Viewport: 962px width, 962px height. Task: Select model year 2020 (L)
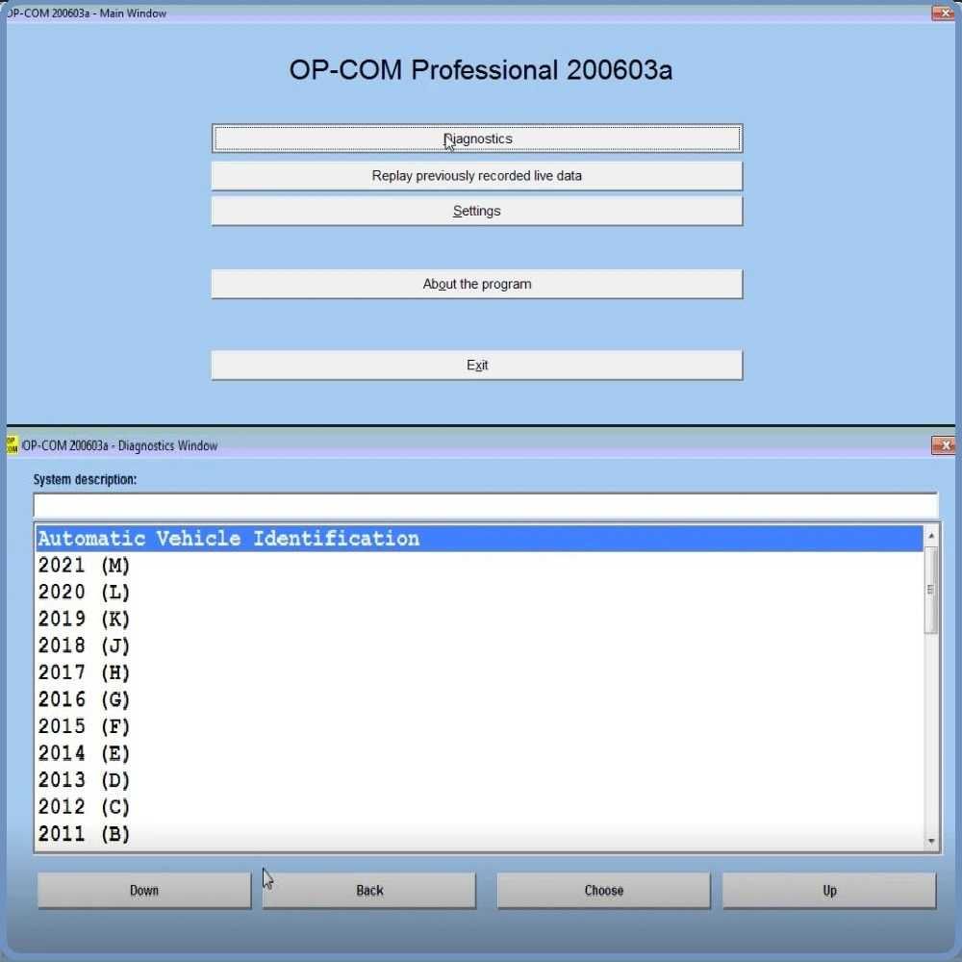[479, 592]
